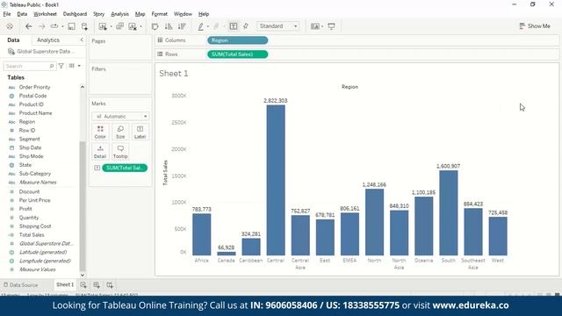
Task: Open Data pane view options arrow
Action: click(79, 66)
